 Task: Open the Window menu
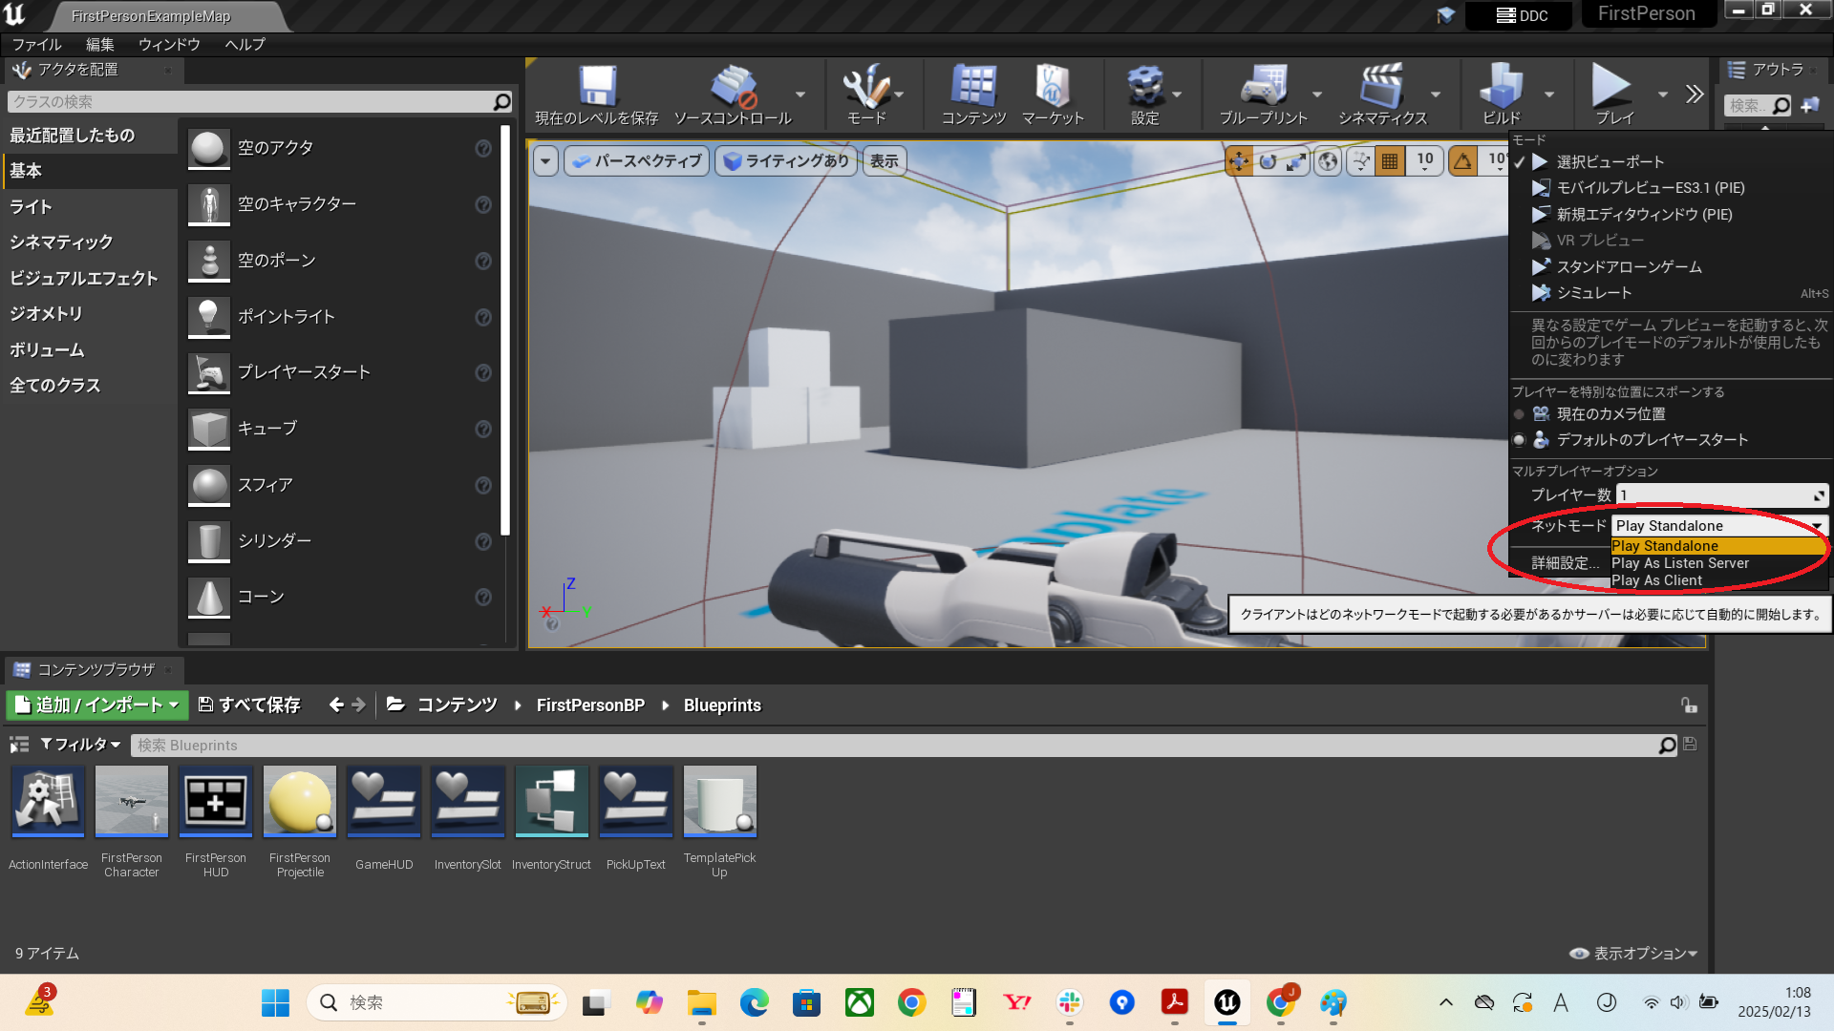point(169,45)
